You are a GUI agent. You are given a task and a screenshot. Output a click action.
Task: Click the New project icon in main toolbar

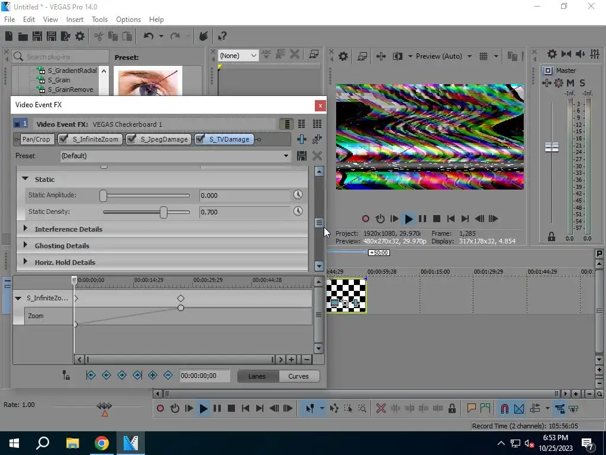point(9,36)
